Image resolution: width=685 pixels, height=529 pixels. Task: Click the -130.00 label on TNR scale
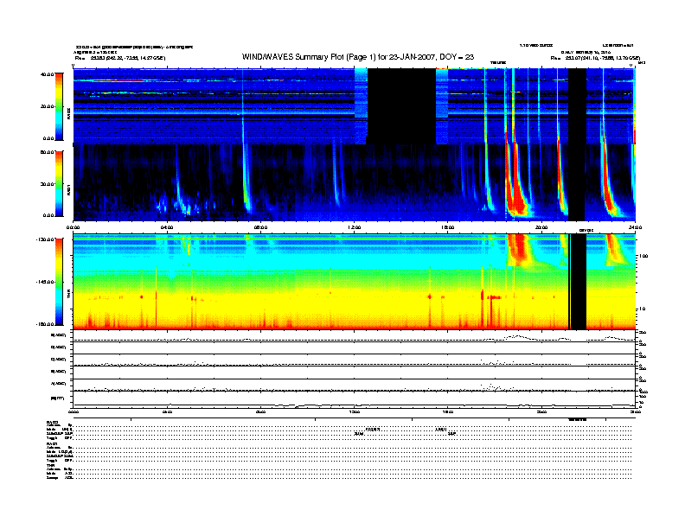click(46, 239)
